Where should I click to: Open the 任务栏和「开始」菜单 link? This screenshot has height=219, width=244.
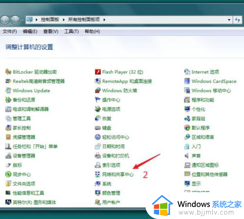click(x=35, y=146)
